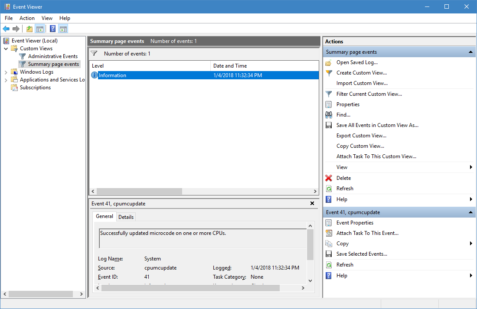This screenshot has height=309, width=477.
Task: Click Refresh under Summary page events
Action: coord(345,189)
